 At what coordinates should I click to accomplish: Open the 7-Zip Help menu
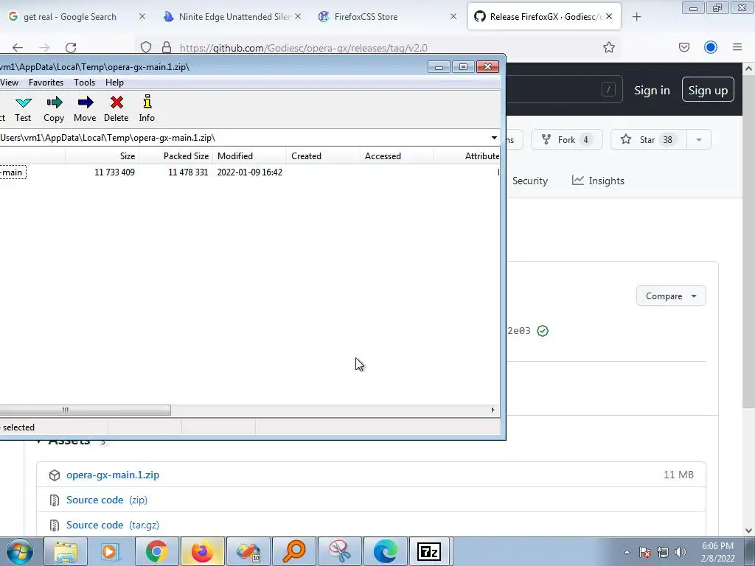pyautogui.click(x=114, y=83)
